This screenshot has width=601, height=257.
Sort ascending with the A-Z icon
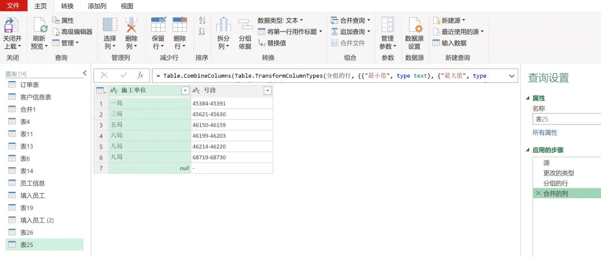tap(203, 21)
